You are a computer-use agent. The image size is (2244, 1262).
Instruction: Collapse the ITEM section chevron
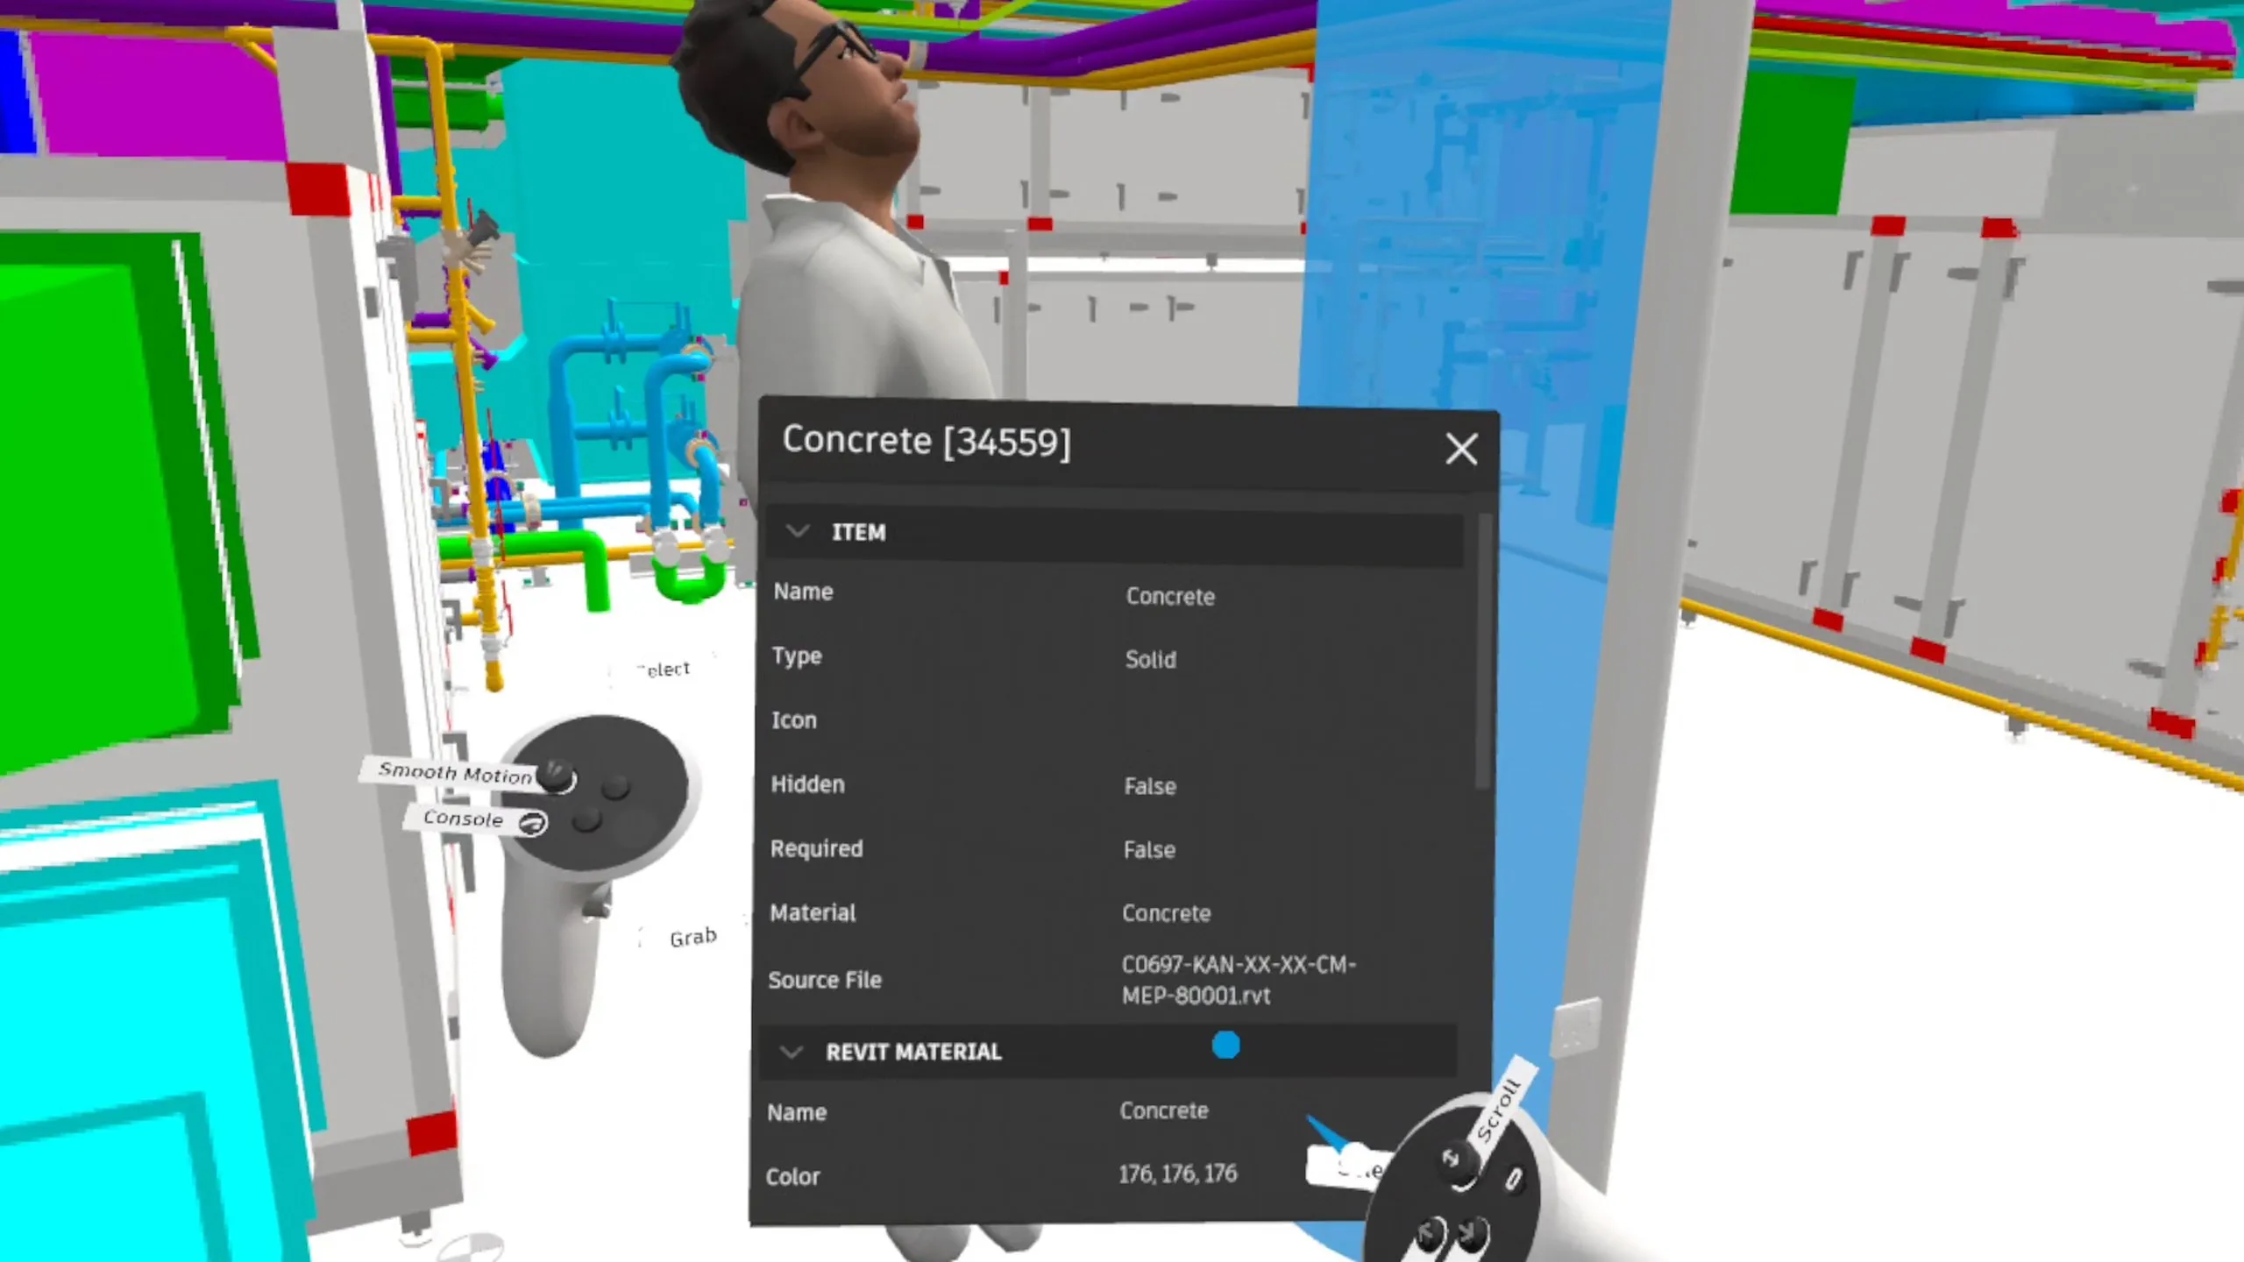click(x=797, y=531)
